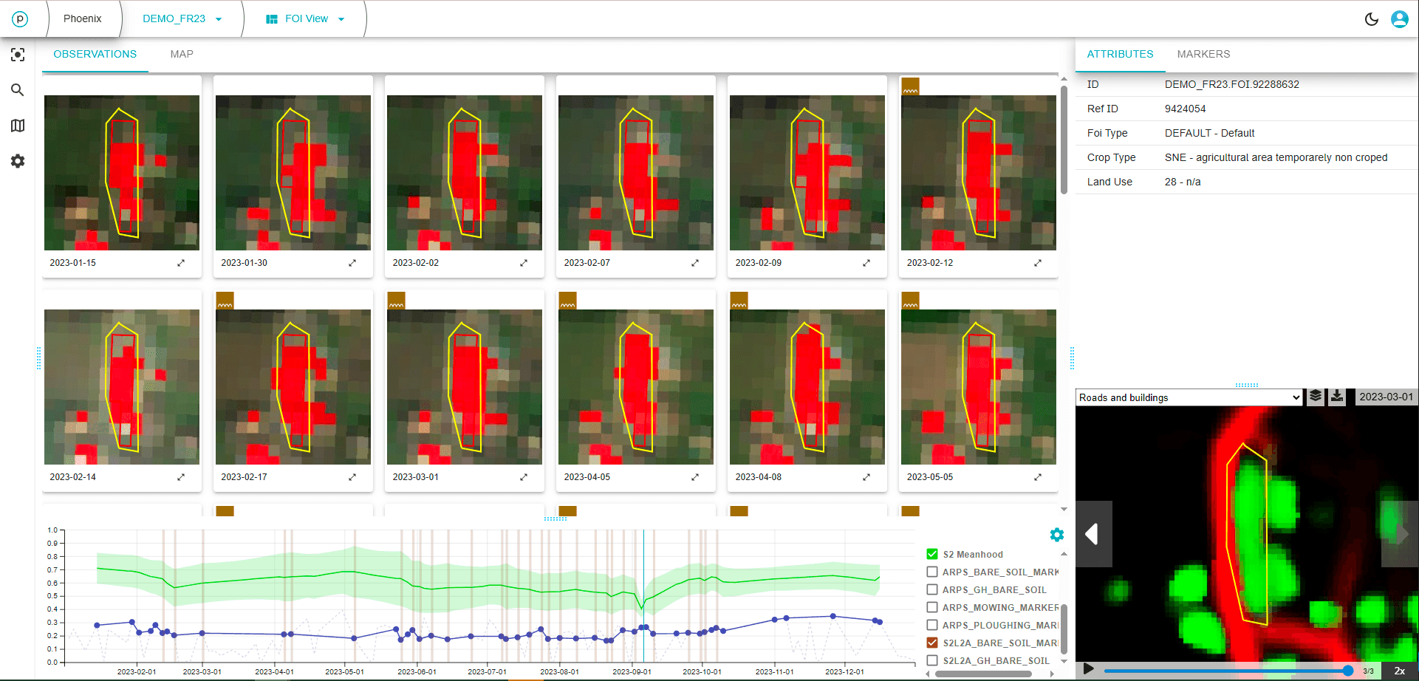This screenshot has width=1419, height=681.
Task: Open the map icon in left sidebar
Action: coord(18,126)
